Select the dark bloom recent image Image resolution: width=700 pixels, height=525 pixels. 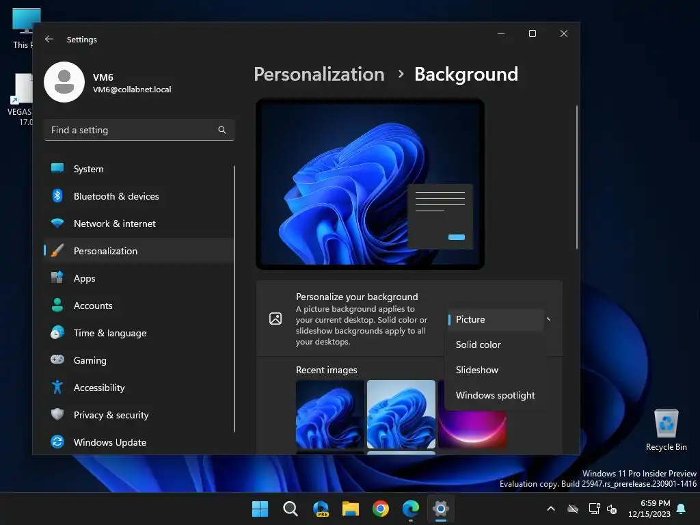(330, 414)
